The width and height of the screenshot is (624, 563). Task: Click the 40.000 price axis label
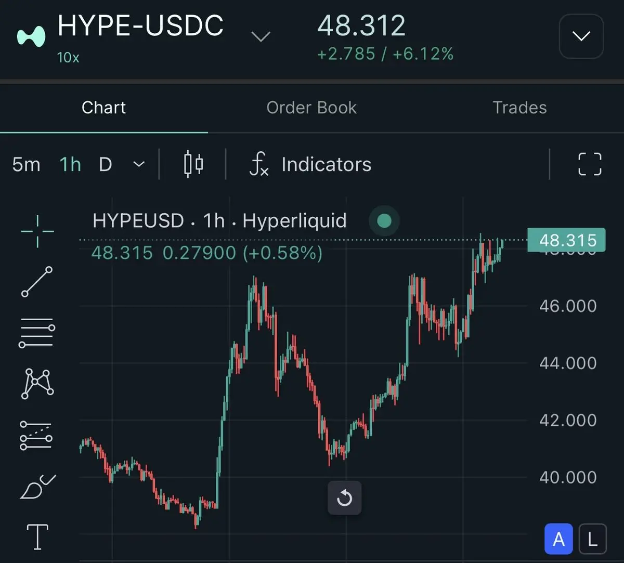click(x=568, y=477)
